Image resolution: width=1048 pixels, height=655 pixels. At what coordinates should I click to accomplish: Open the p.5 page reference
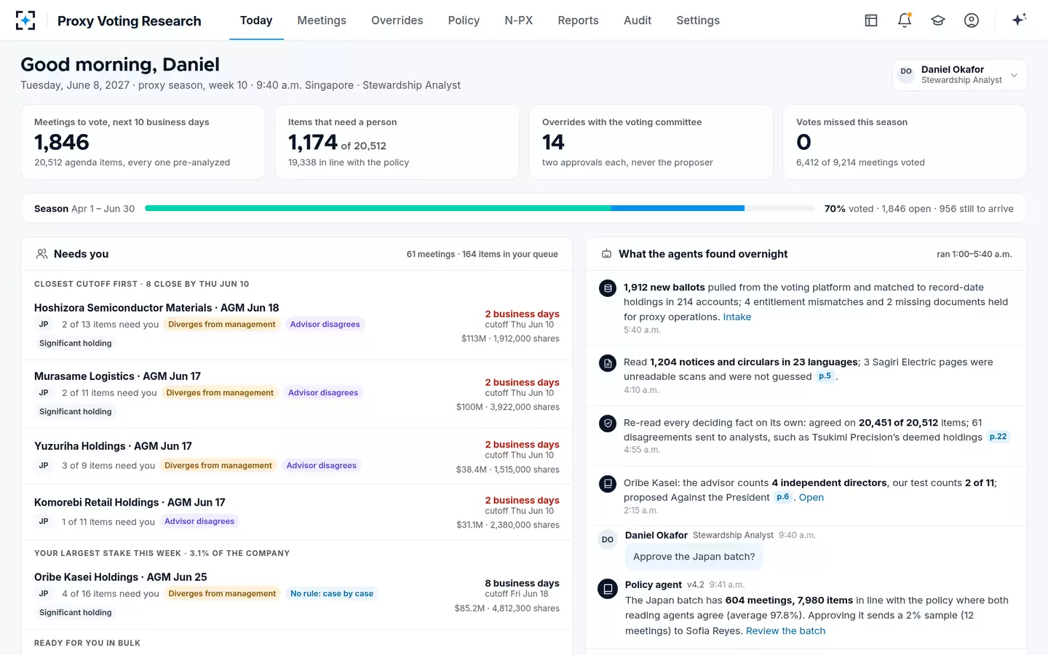point(825,376)
